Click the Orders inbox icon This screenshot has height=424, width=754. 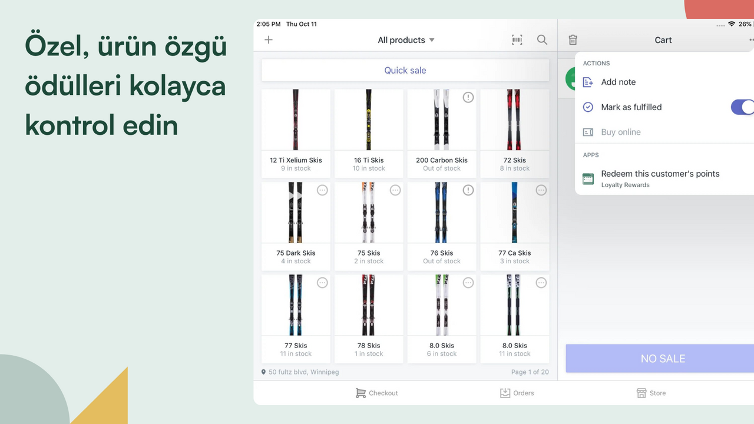[x=505, y=393]
